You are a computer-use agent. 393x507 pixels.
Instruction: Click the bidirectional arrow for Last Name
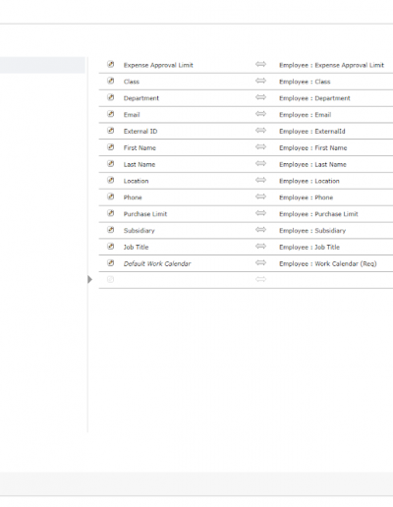260,163
